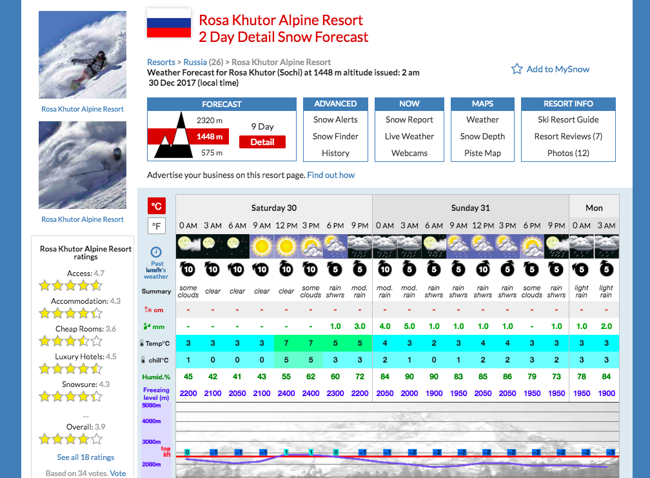Switch temperature units to Celsius
Viewport: 650px width, 478px height.
tap(157, 206)
